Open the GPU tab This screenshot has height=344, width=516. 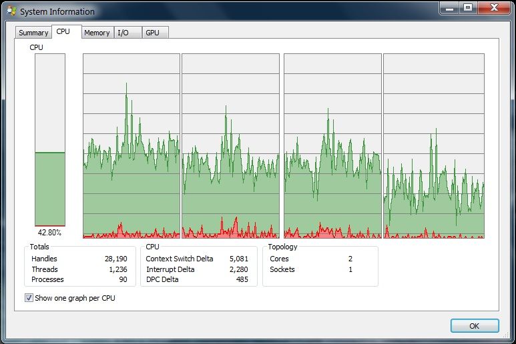[x=155, y=33]
